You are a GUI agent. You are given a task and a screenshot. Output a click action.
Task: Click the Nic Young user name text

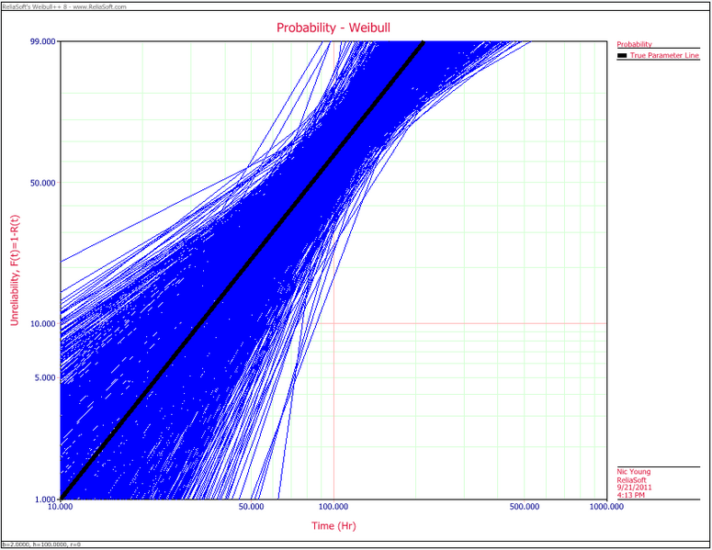(633, 472)
